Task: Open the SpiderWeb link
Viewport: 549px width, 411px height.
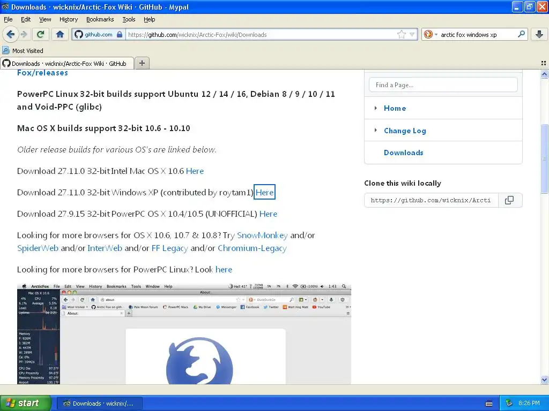Action: coord(38,248)
